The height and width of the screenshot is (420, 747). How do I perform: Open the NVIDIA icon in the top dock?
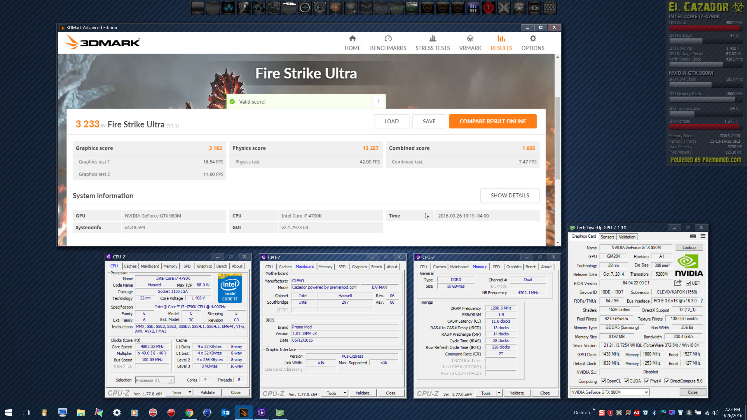click(412, 8)
